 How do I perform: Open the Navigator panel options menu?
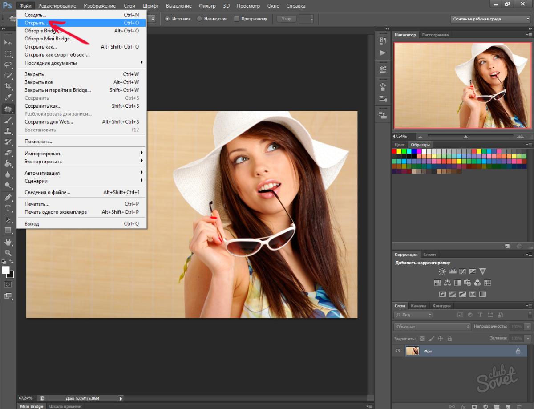click(528, 35)
